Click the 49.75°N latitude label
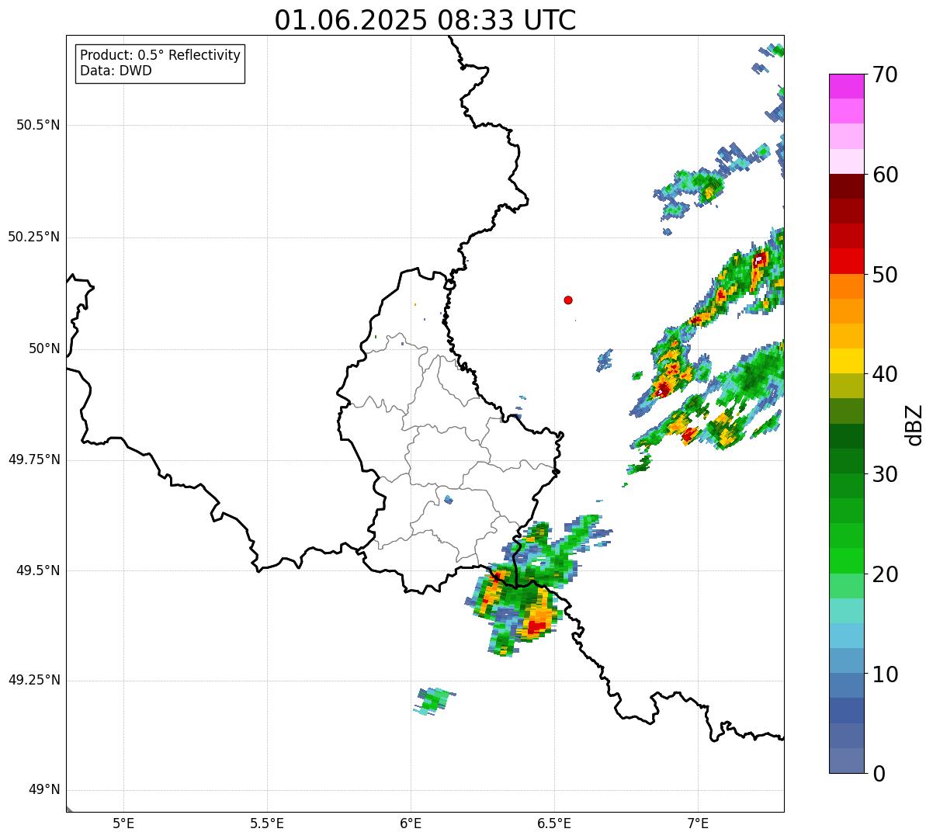 tap(34, 460)
